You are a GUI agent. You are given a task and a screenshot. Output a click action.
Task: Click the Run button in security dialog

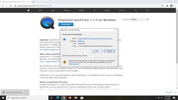point(97,51)
